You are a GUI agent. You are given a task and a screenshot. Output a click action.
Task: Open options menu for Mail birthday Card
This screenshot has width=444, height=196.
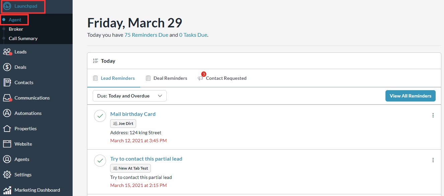[x=433, y=115]
